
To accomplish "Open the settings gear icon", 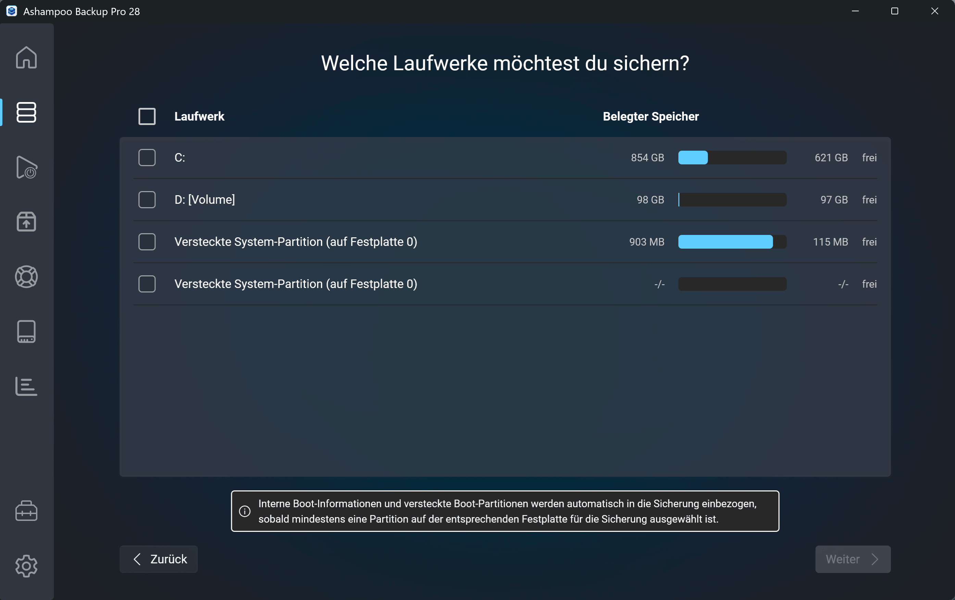I will point(26,565).
